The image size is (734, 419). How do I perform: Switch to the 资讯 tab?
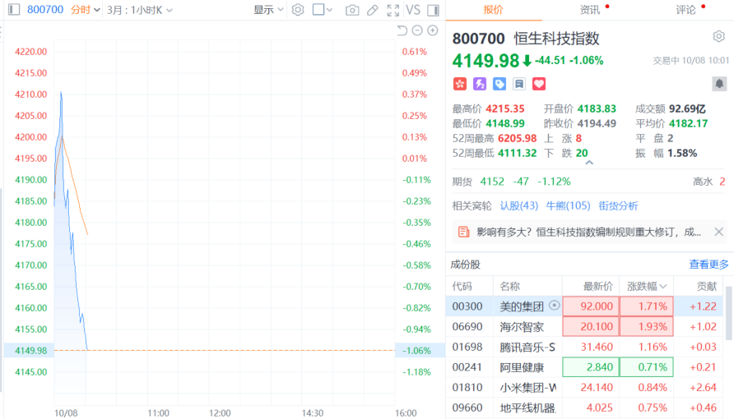point(590,10)
